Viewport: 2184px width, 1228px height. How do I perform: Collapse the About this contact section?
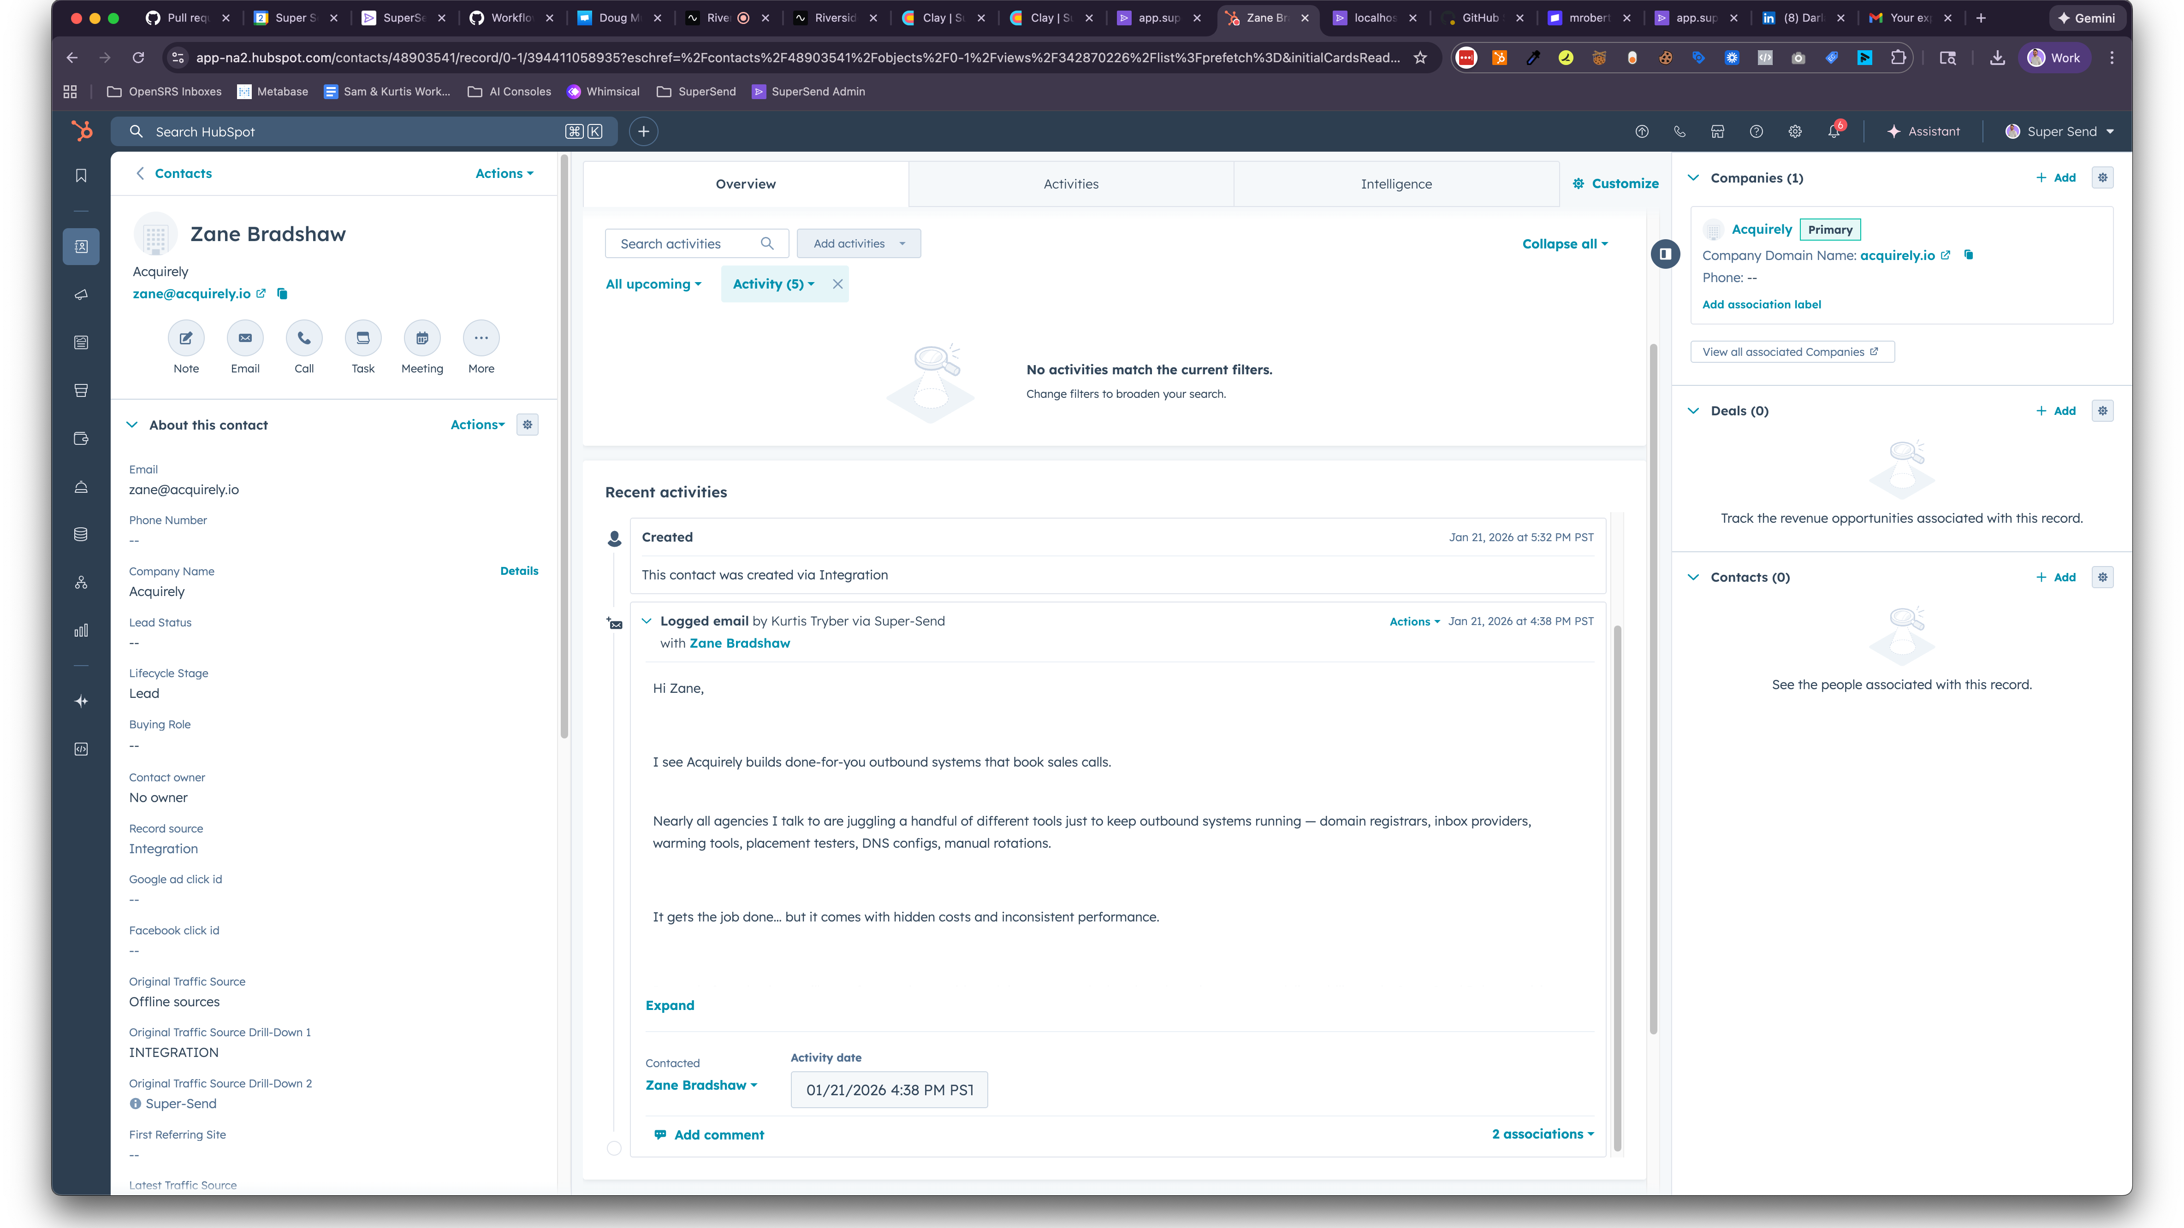[133, 425]
